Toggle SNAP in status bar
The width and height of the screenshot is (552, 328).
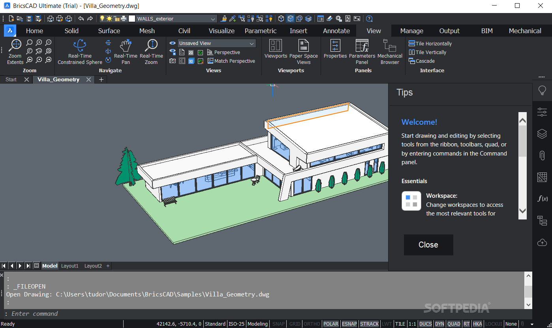(278, 324)
